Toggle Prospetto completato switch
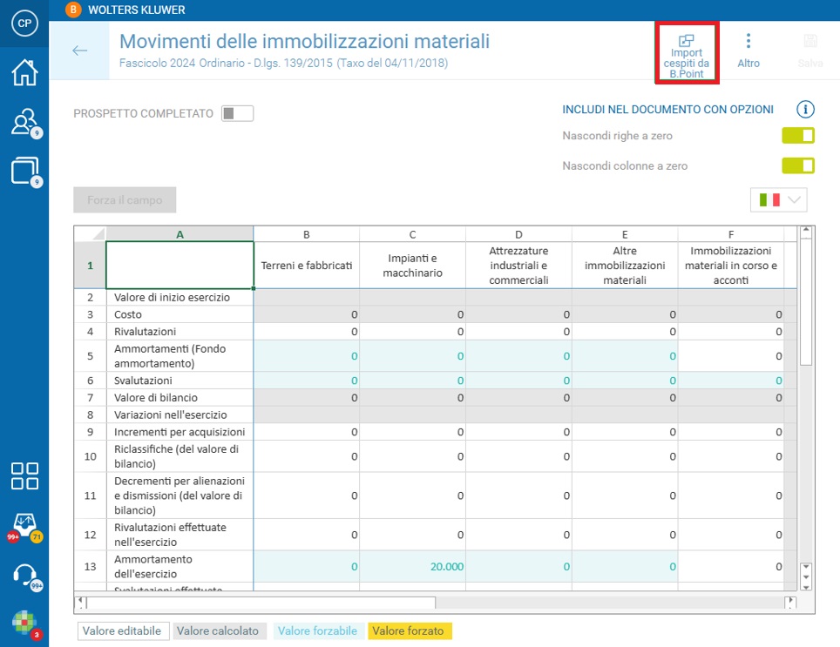 [x=237, y=113]
